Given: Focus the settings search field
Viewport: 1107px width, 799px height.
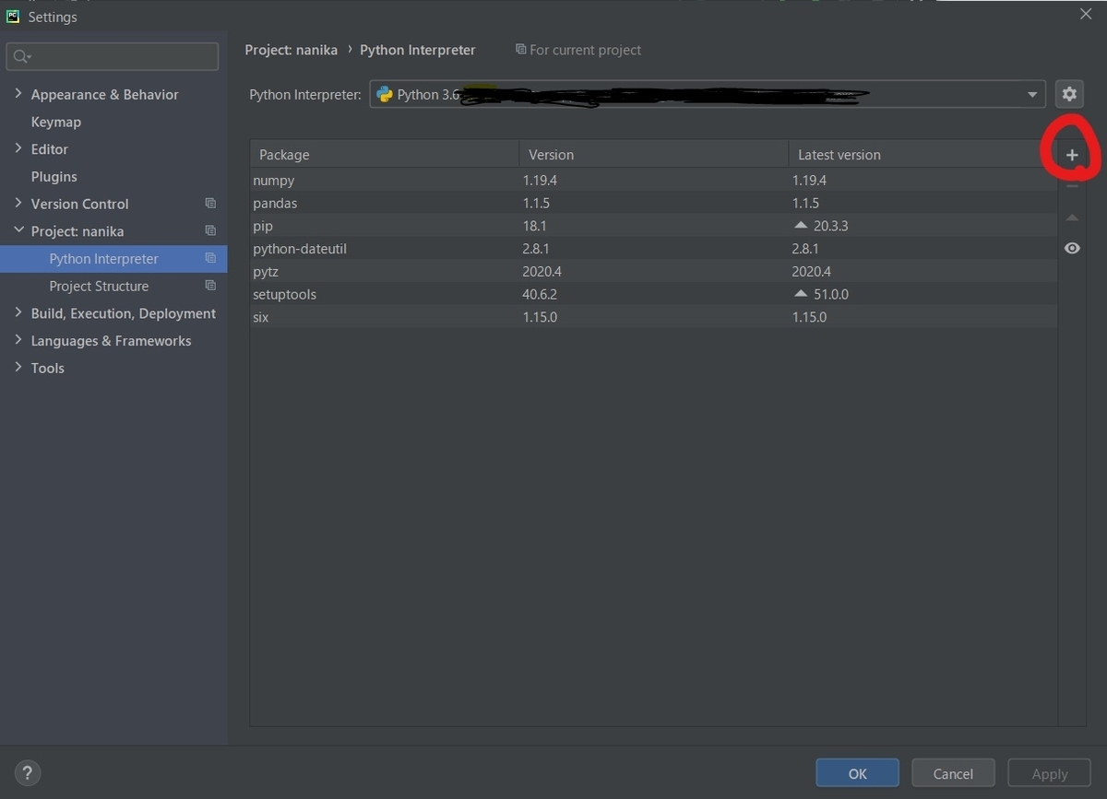Looking at the screenshot, I should tap(113, 56).
